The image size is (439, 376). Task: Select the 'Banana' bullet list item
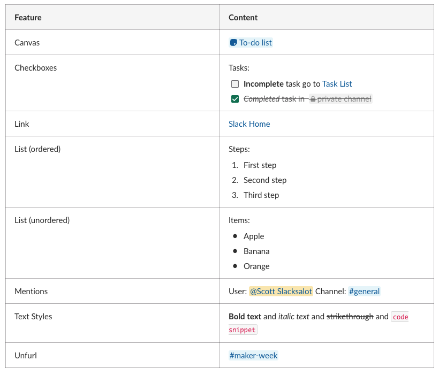tap(256, 251)
